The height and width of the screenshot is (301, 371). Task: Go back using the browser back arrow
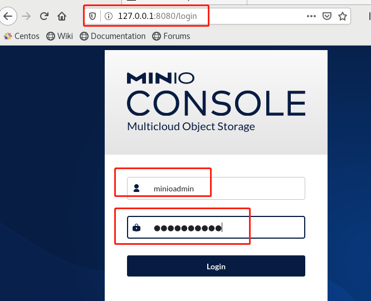(x=8, y=16)
